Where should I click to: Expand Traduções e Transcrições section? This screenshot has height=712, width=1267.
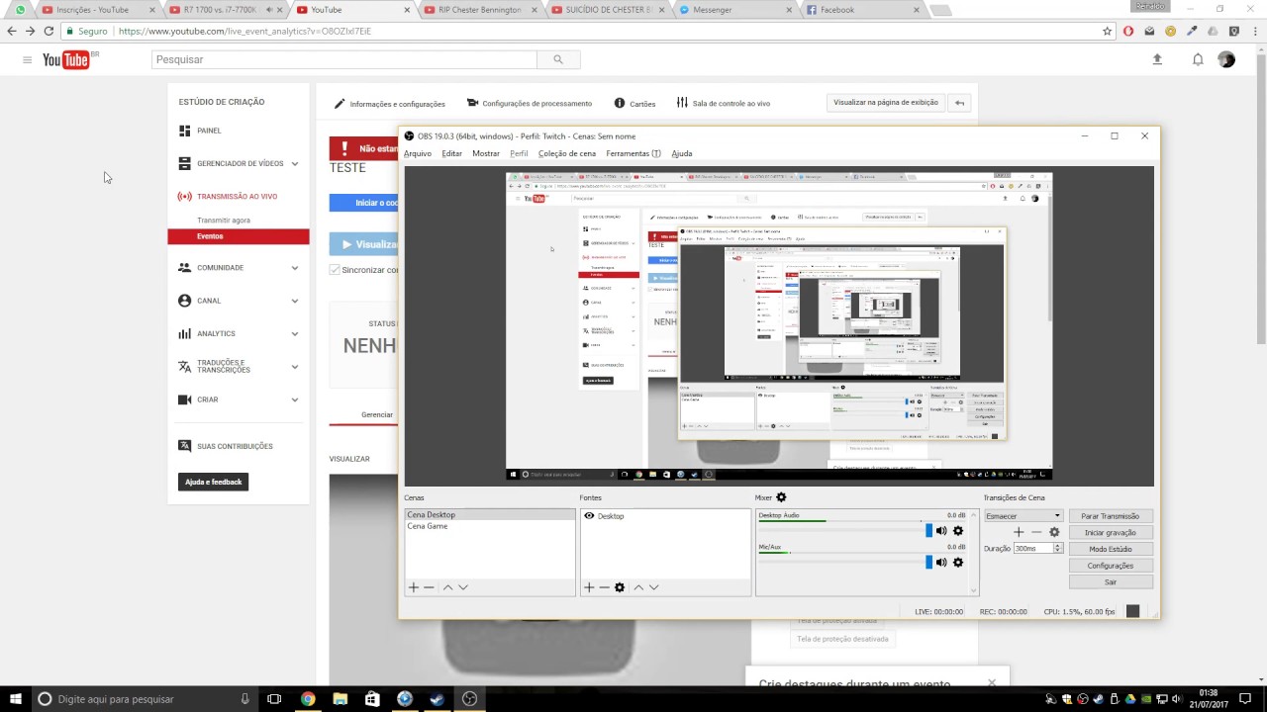click(295, 367)
